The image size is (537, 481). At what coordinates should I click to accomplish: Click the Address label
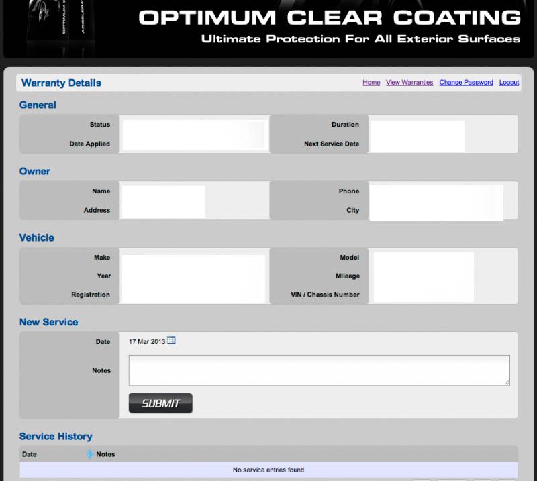97,210
